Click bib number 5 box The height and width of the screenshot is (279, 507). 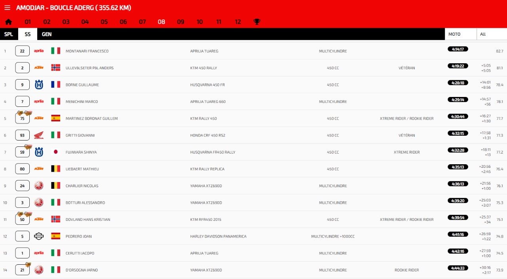click(22, 236)
